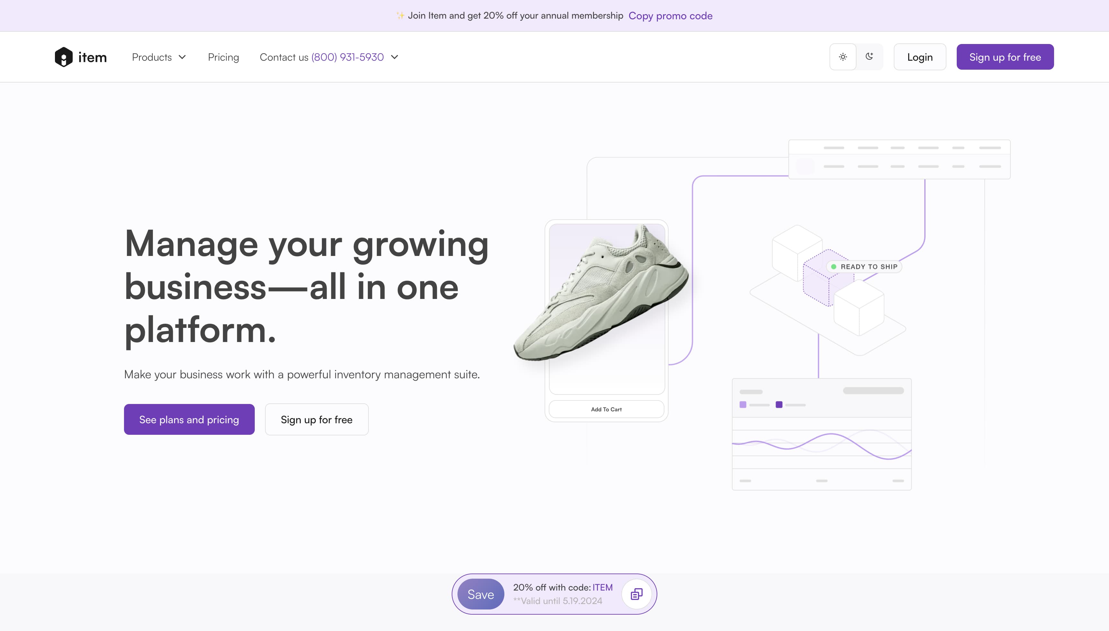Click the Login button
This screenshot has height=631, width=1109.
coord(919,57)
